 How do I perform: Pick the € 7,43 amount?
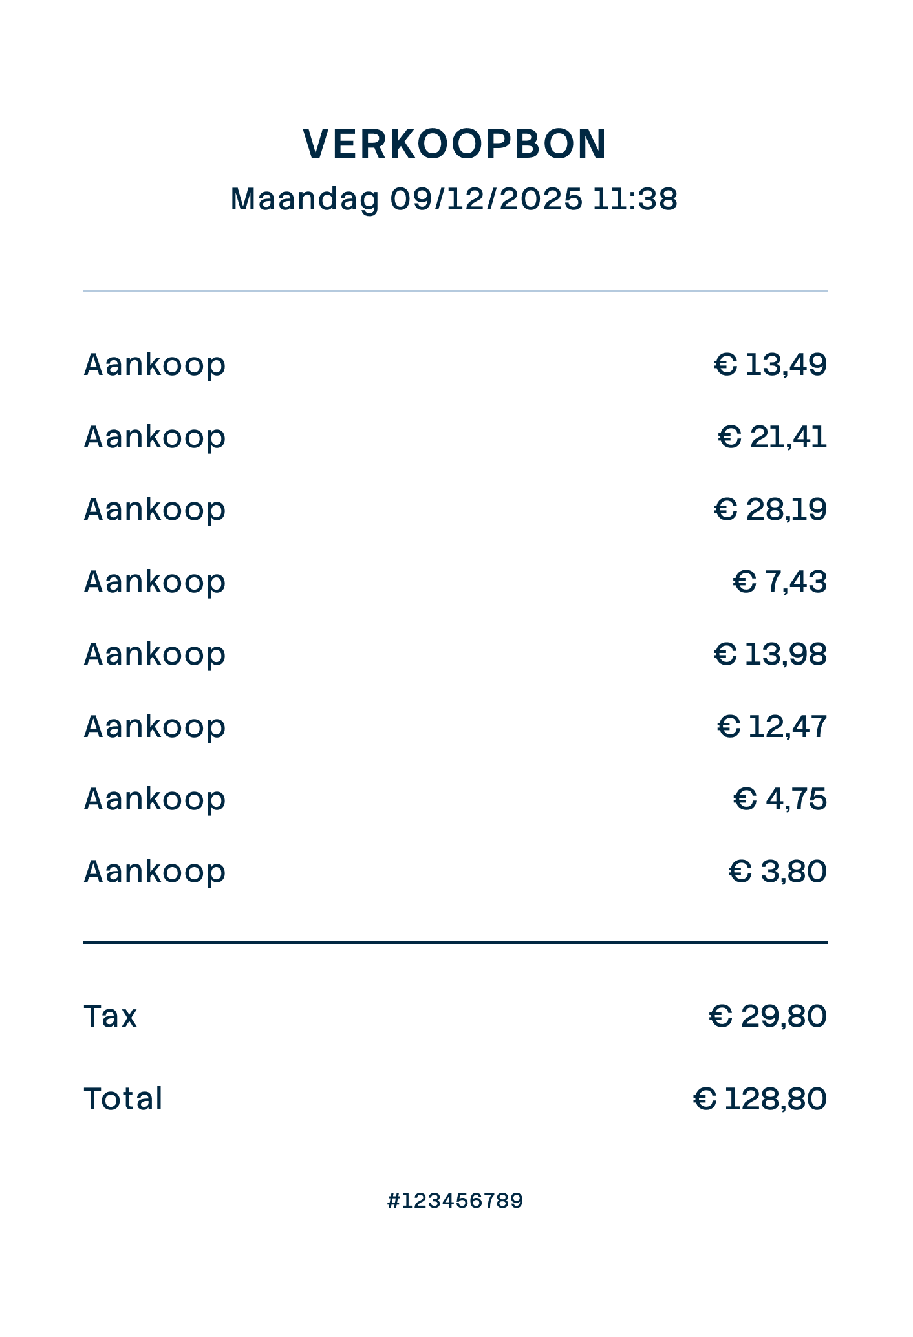780,582
